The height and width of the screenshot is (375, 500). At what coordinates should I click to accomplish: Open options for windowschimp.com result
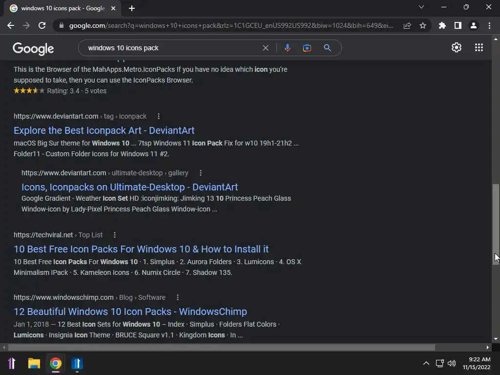pyautogui.click(x=178, y=297)
